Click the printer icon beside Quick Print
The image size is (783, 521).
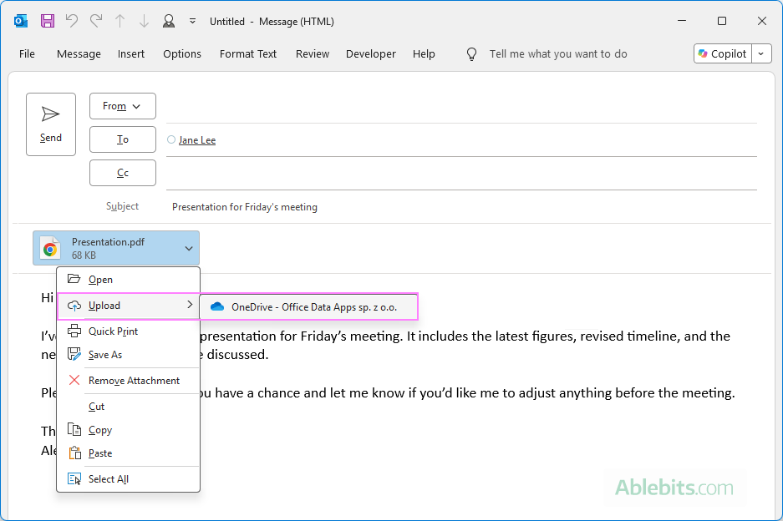tap(74, 331)
